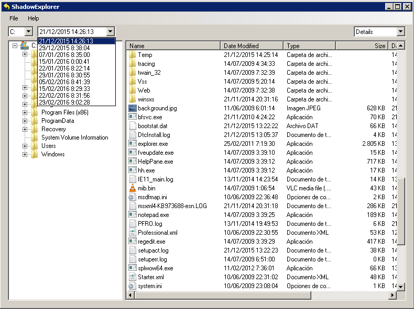The width and height of the screenshot is (414, 309).
Task: Select the tracing folder icon
Action: coord(132,64)
